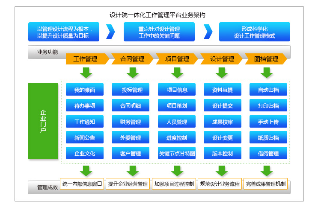The height and width of the screenshot is (210, 321).
Task: Open the 进度控制 button
Action: (177, 137)
